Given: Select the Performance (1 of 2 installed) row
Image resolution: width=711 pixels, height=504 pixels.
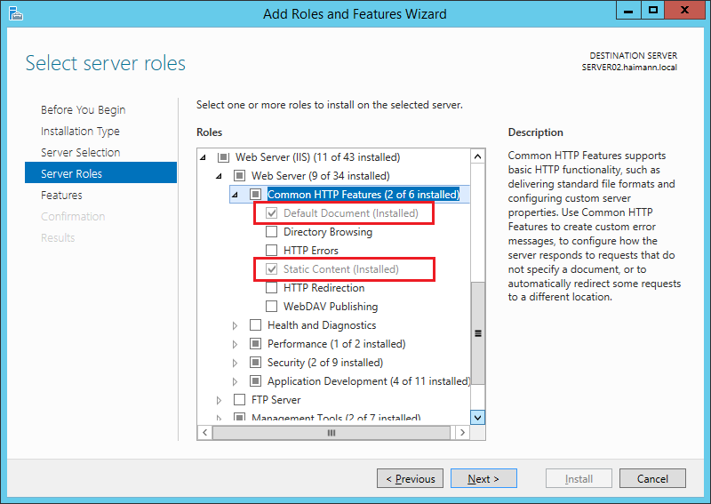Looking at the screenshot, I should pyautogui.click(x=337, y=344).
